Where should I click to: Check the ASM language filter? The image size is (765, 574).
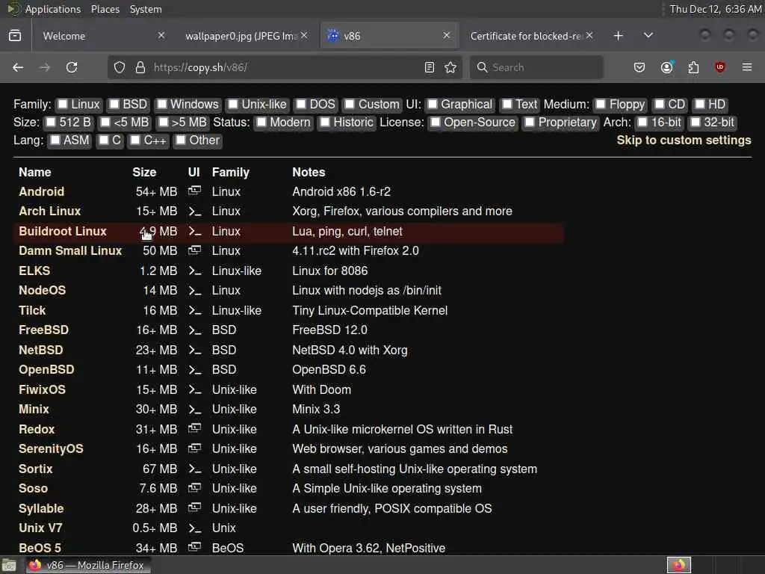[x=55, y=141]
